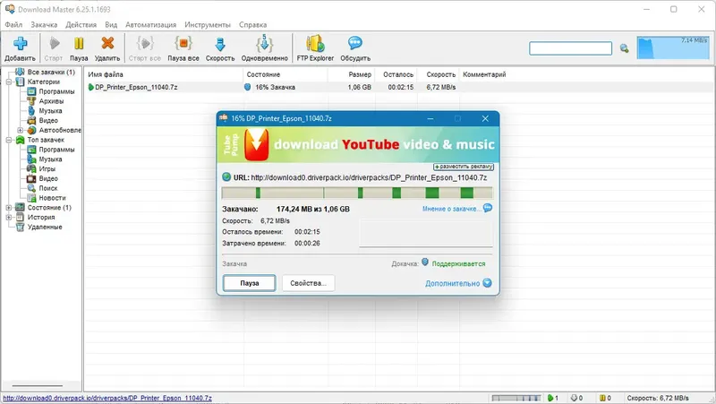This screenshot has width=716, height=404.
Task: Sort by the Скорость column header
Action: pos(439,74)
